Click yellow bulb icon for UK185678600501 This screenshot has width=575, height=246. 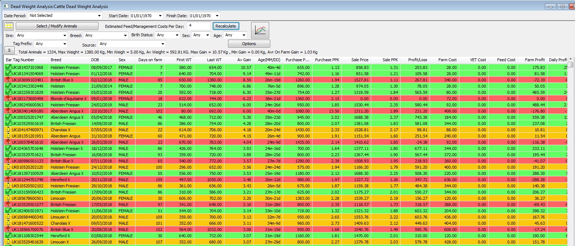coord(8,198)
